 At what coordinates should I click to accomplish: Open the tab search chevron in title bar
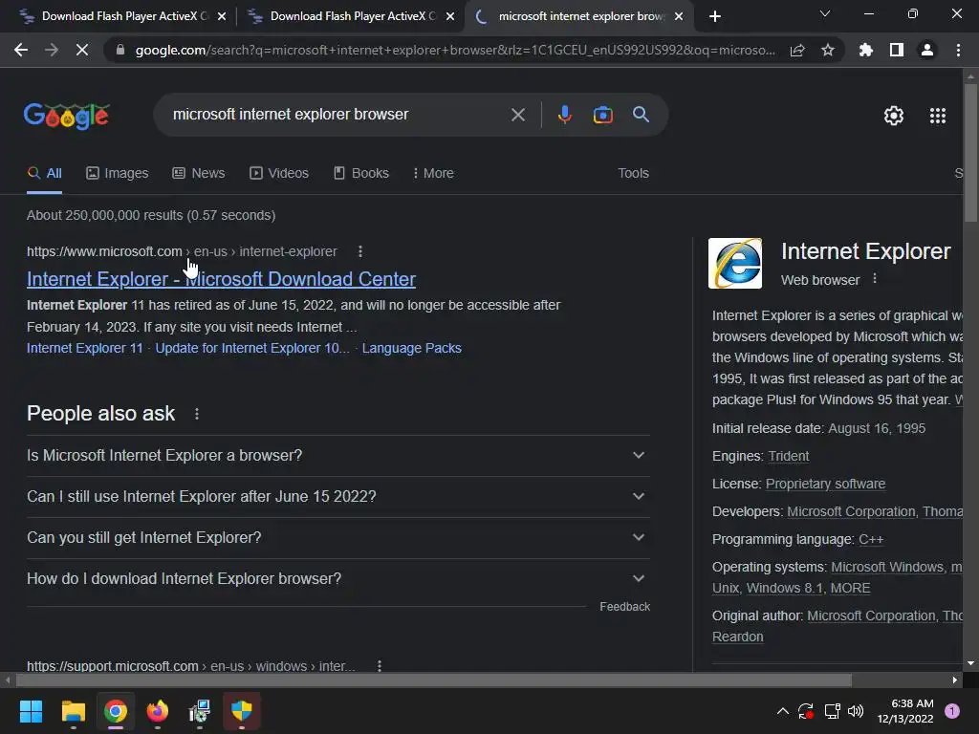[x=825, y=13]
